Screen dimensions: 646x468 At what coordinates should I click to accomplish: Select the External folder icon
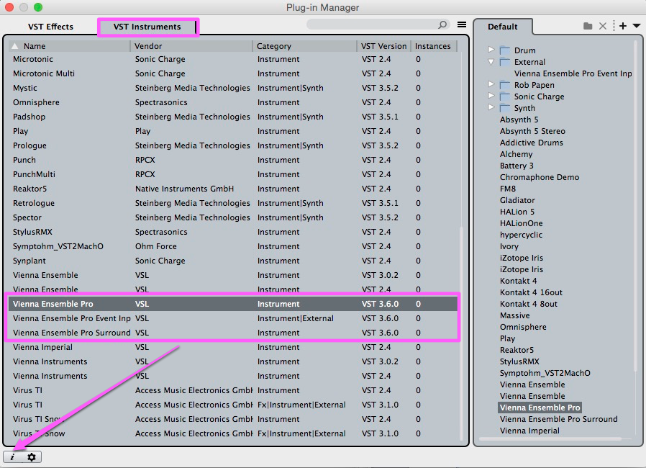[x=505, y=62]
